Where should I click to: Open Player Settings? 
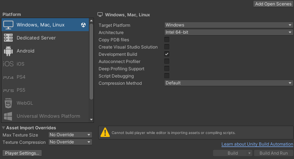coord(22,153)
